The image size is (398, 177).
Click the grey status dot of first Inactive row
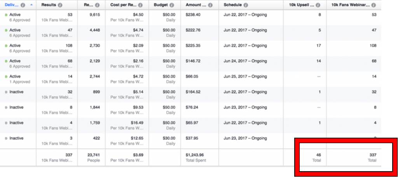pos(6,92)
